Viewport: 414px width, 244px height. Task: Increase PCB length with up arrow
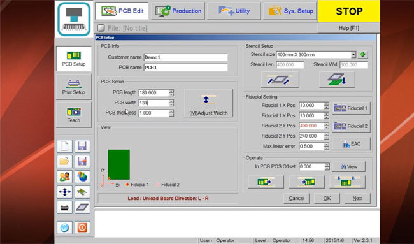pyautogui.click(x=171, y=91)
